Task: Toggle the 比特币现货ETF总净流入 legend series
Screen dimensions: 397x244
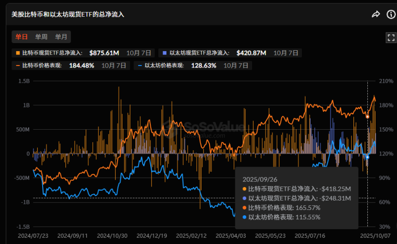Action: pyautogui.click(x=52, y=53)
